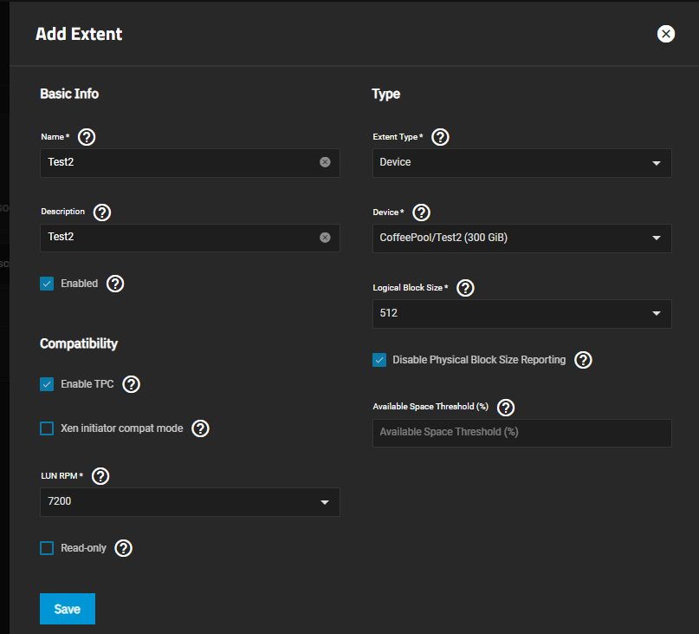The width and height of the screenshot is (699, 634).
Task: Click the Compatibility section heading
Action: (x=79, y=343)
